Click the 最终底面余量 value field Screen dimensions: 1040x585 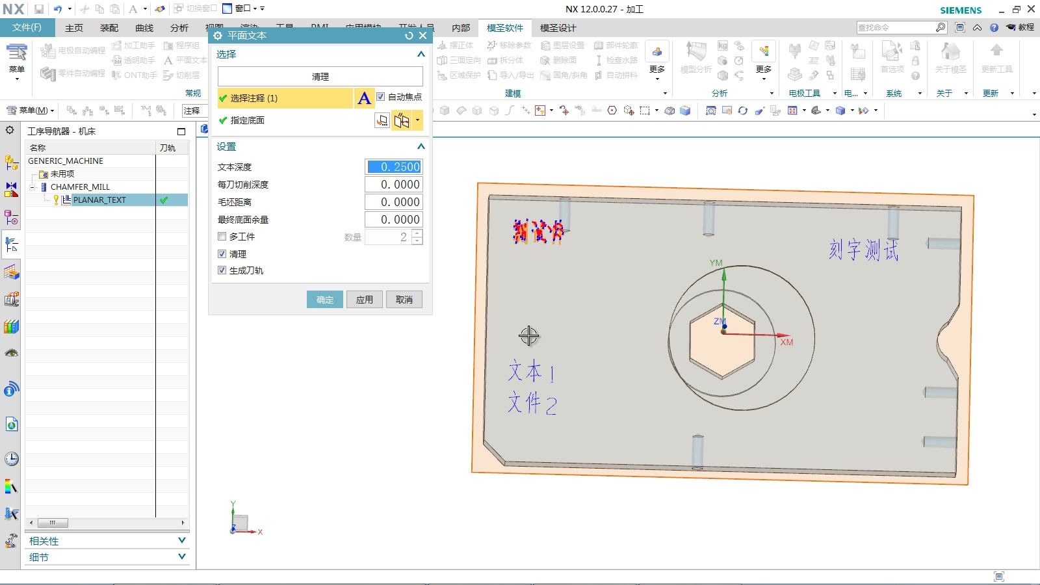[x=394, y=220]
